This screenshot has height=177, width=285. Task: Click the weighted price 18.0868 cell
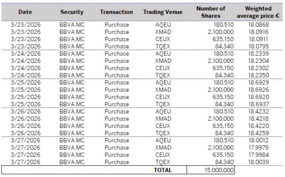(258, 25)
